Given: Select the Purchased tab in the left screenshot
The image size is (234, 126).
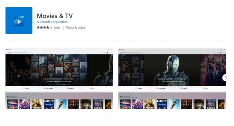Looking at the screenshot, I should click(x=17, y=53).
